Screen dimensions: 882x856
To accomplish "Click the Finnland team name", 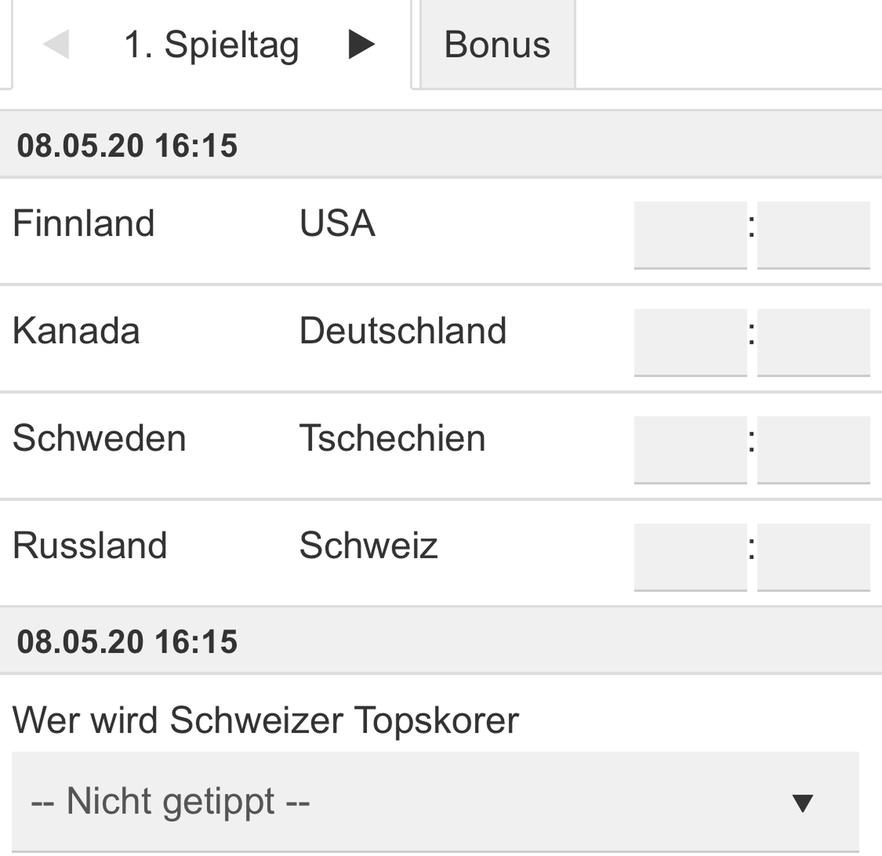I will [84, 223].
